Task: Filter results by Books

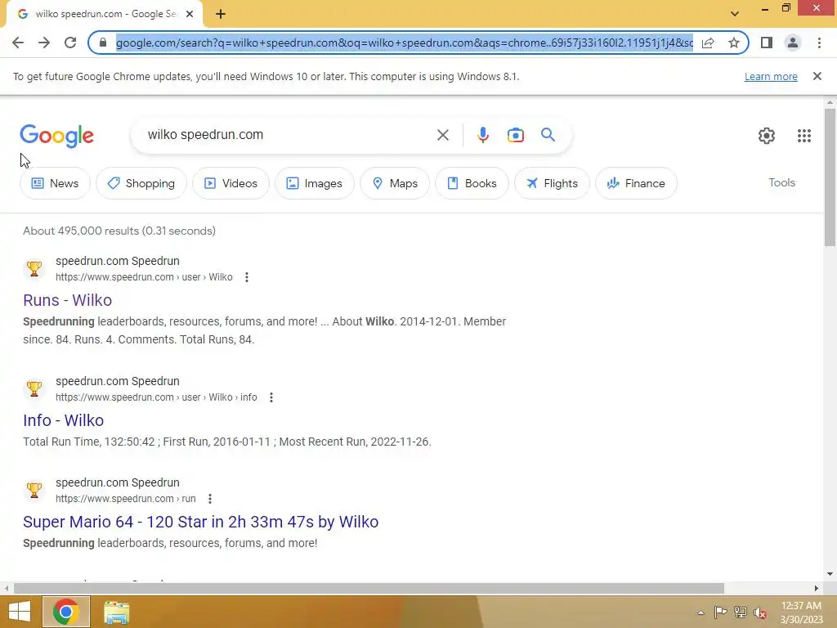Action: click(x=472, y=183)
